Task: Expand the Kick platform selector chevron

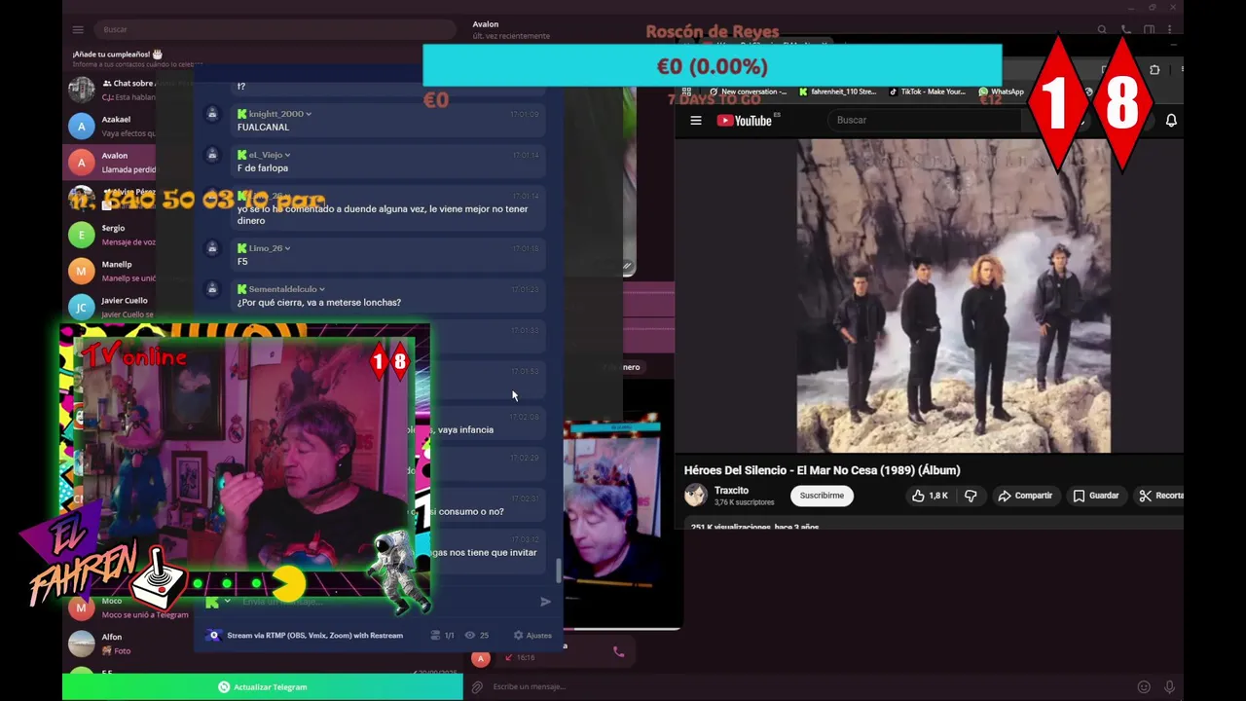Action: 228,602
